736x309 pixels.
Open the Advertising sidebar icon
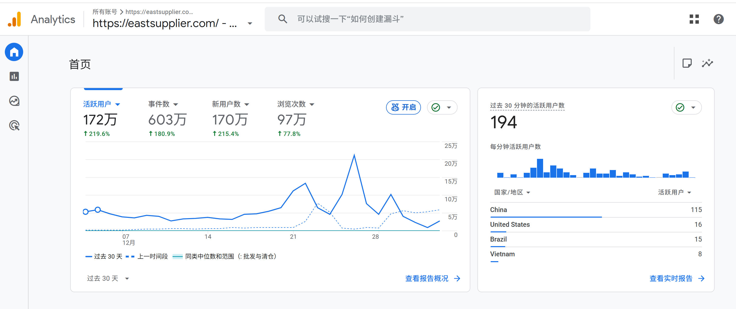tap(14, 125)
